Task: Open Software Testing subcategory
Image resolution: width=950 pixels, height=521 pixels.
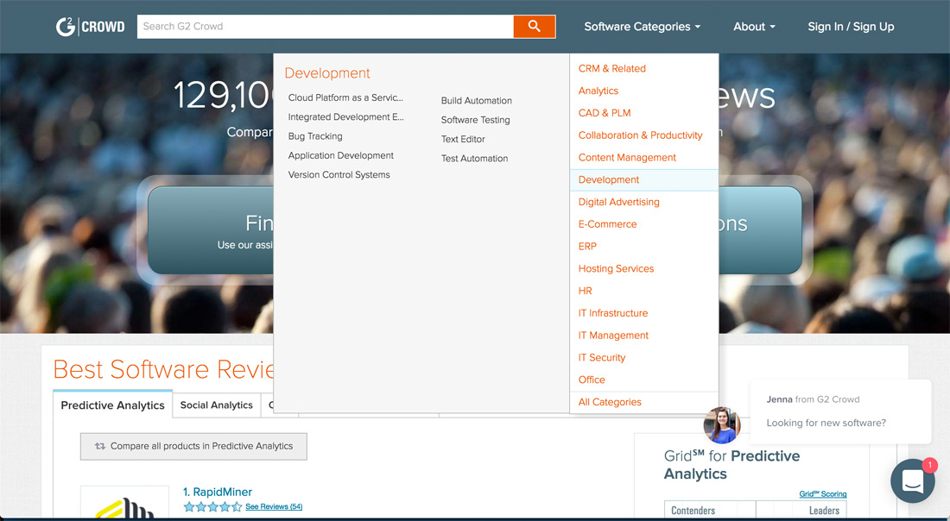Action: (476, 120)
